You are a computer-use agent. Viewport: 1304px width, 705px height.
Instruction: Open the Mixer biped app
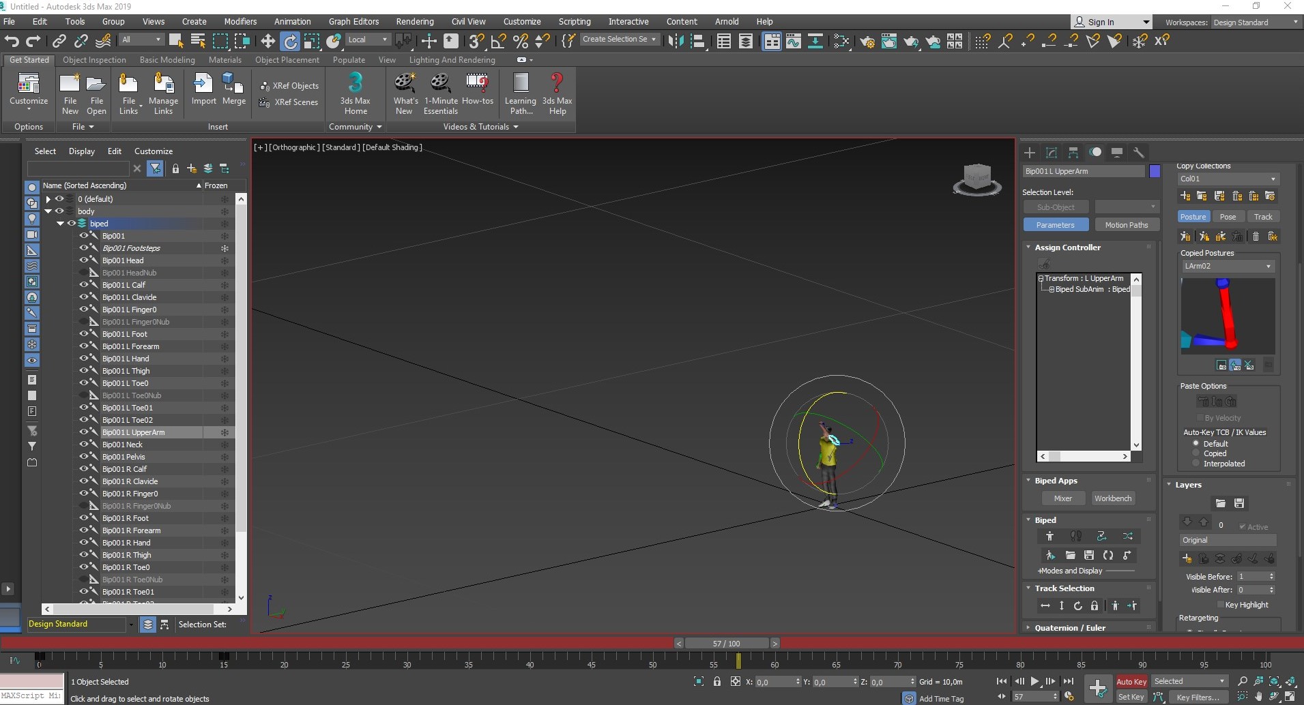coord(1062,498)
